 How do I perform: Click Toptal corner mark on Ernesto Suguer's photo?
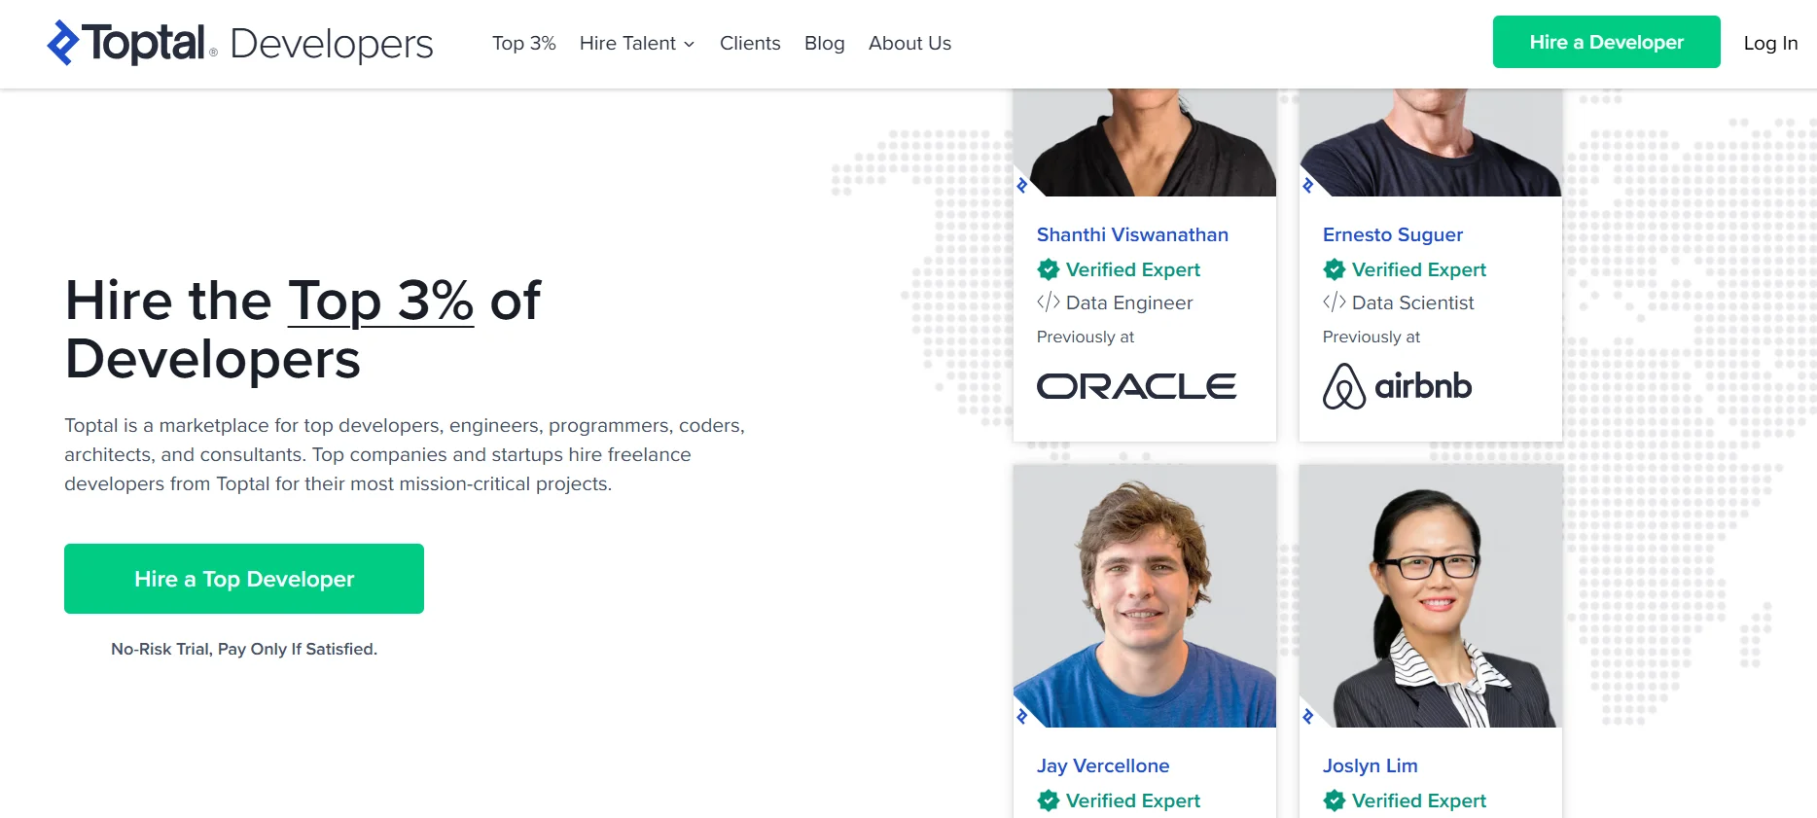pyautogui.click(x=1308, y=186)
